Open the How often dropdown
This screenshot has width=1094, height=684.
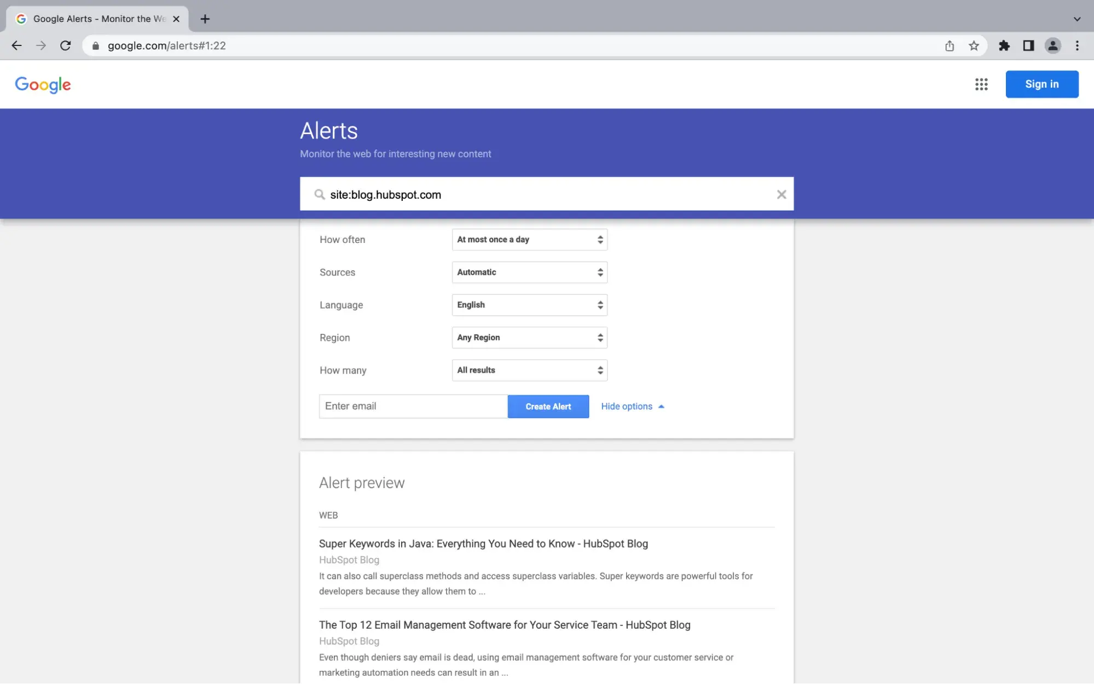pyautogui.click(x=529, y=240)
